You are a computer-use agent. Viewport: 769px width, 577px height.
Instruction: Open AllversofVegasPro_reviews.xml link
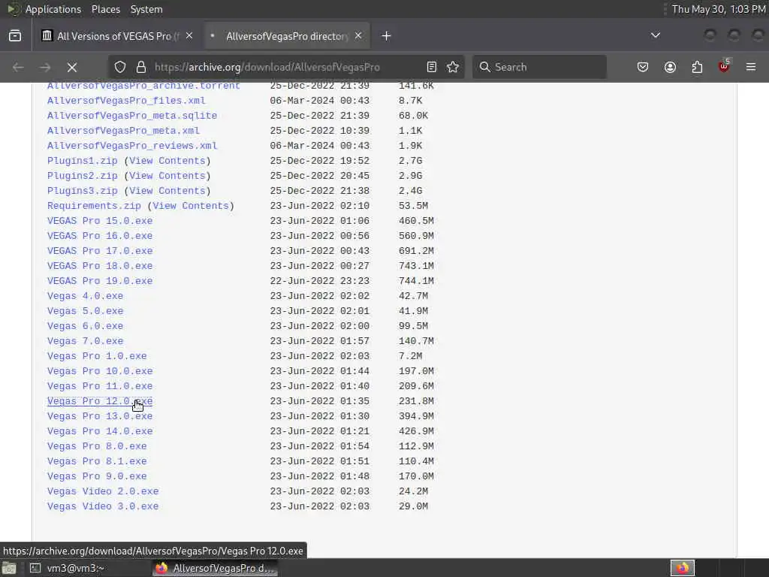pyautogui.click(x=132, y=146)
